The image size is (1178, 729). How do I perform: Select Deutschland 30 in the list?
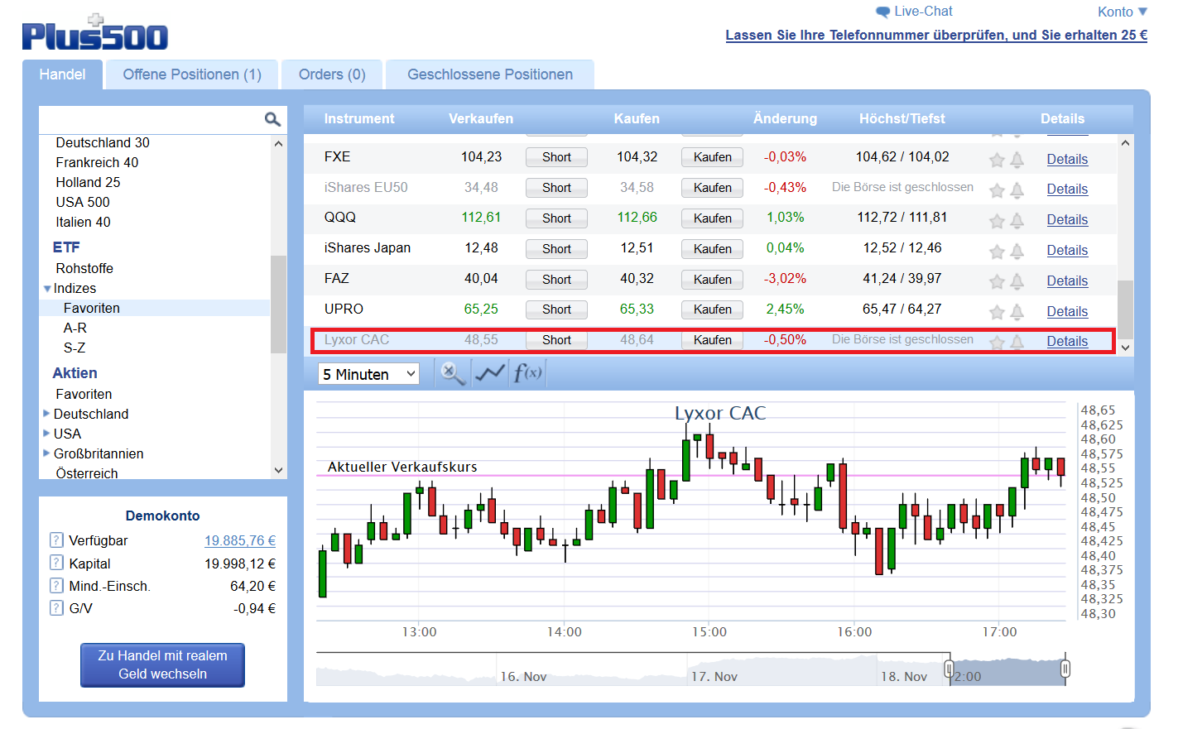point(103,142)
